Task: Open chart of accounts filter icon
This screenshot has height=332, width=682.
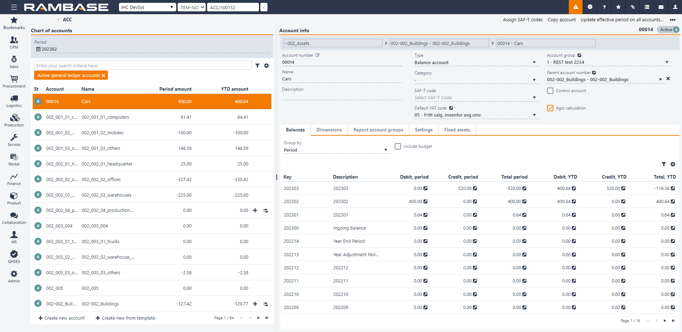Action: coord(258,66)
